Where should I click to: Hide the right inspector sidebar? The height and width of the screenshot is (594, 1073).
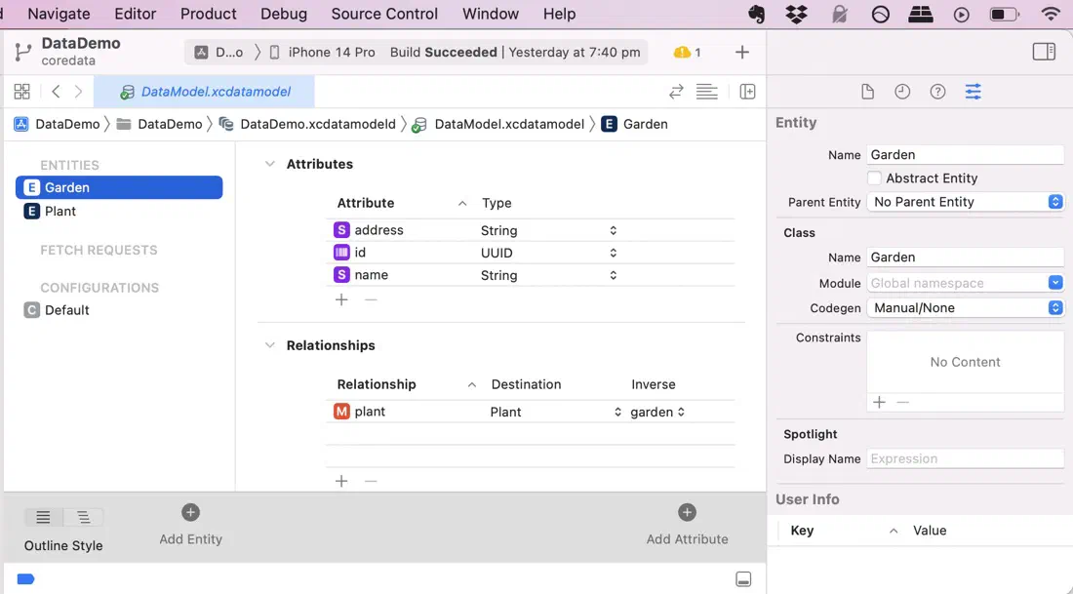[x=1044, y=52]
